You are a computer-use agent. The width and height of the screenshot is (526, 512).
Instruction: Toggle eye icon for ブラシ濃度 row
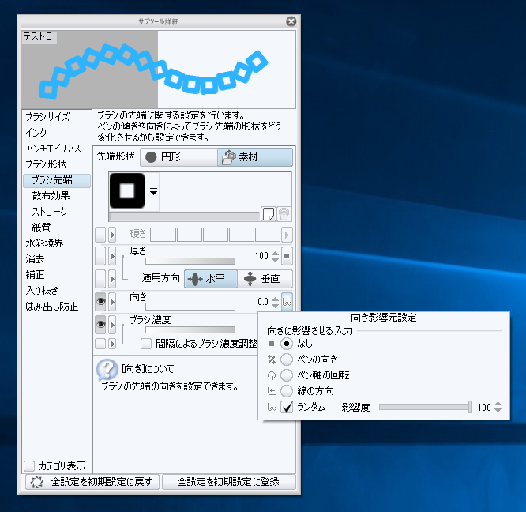tap(100, 325)
